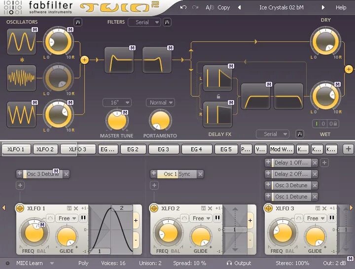Click the Dry level knob
This screenshot has height=269, width=355.
(x=325, y=41)
